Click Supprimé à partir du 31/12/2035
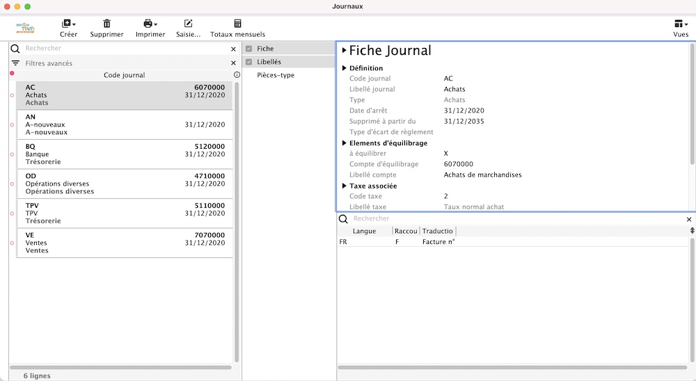696x381 pixels. tap(464, 121)
